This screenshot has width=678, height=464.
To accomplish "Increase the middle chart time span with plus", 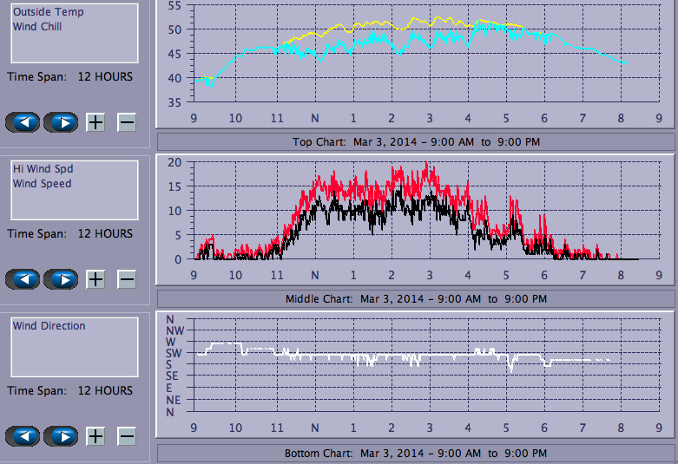I will click(95, 279).
